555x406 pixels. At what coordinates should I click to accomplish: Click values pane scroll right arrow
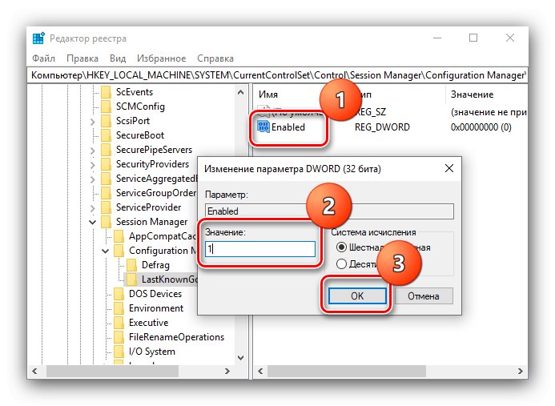[521, 371]
